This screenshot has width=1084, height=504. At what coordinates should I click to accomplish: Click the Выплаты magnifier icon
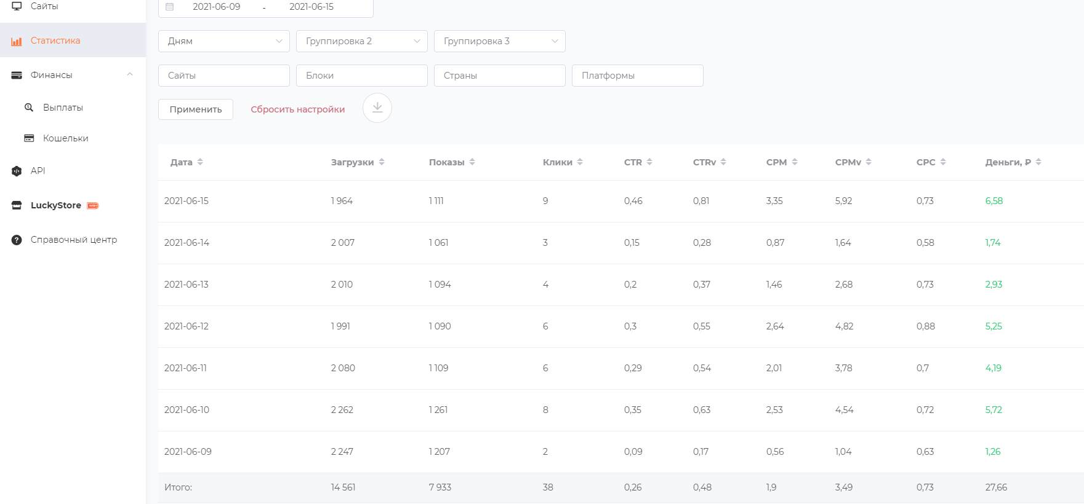pos(29,108)
